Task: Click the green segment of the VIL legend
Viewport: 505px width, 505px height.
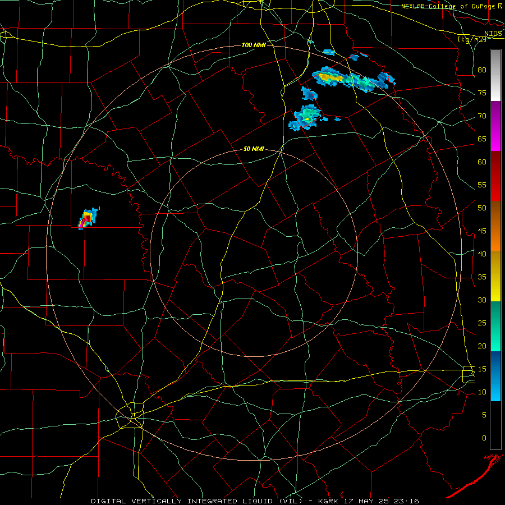Action: click(495, 326)
